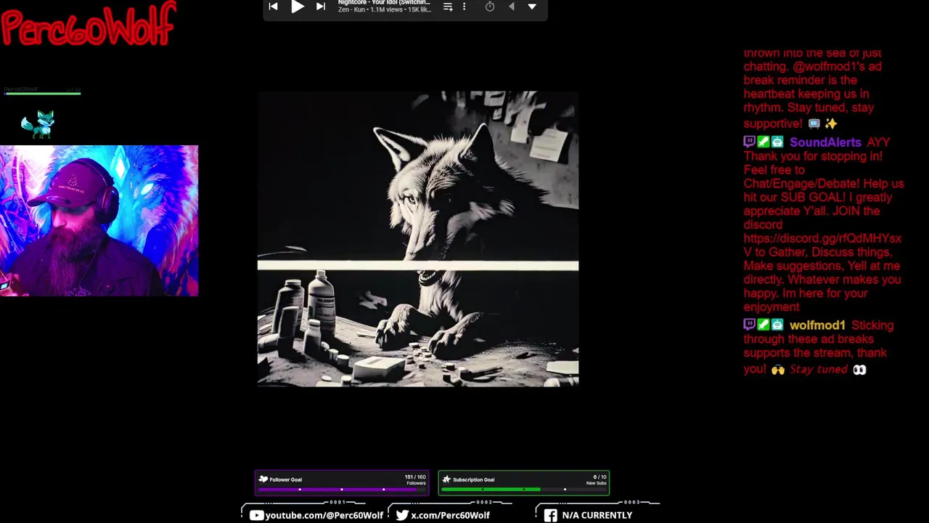
Task: Play the Nightcore song
Action: coord(298,7)
